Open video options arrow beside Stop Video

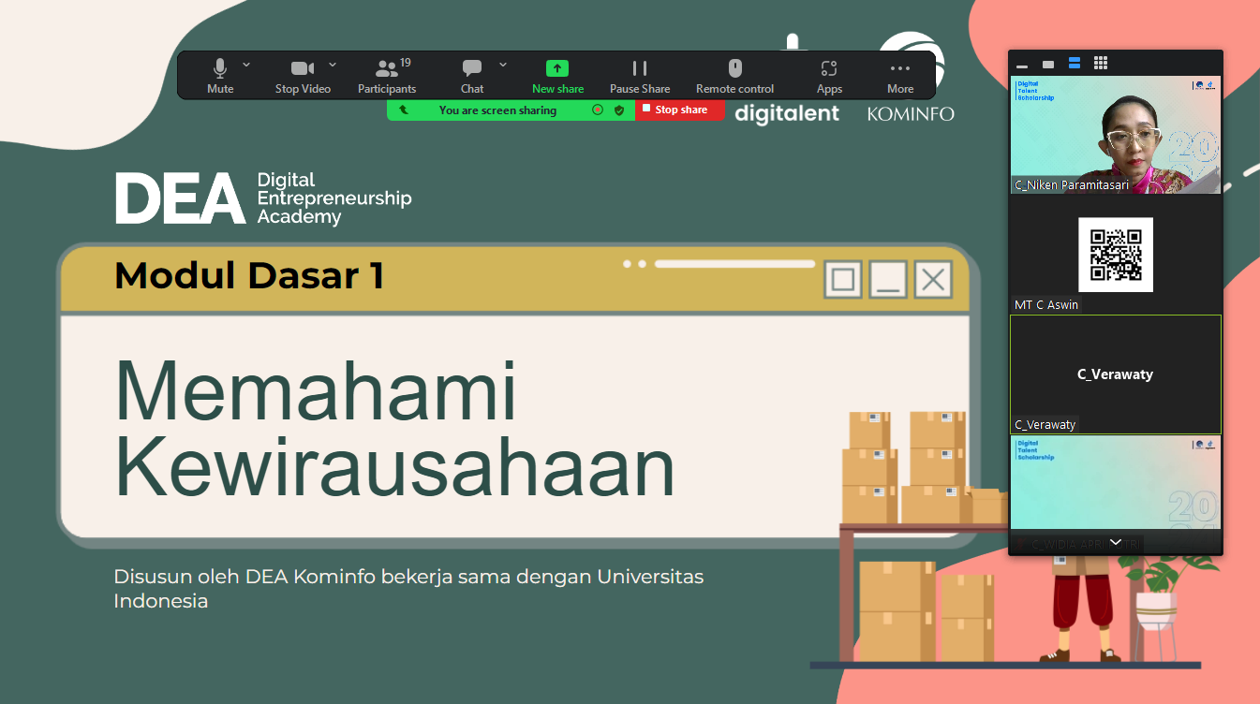coord(333,65)
